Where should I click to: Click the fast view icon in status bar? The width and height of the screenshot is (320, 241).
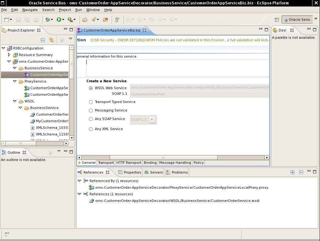pos(7,234)
